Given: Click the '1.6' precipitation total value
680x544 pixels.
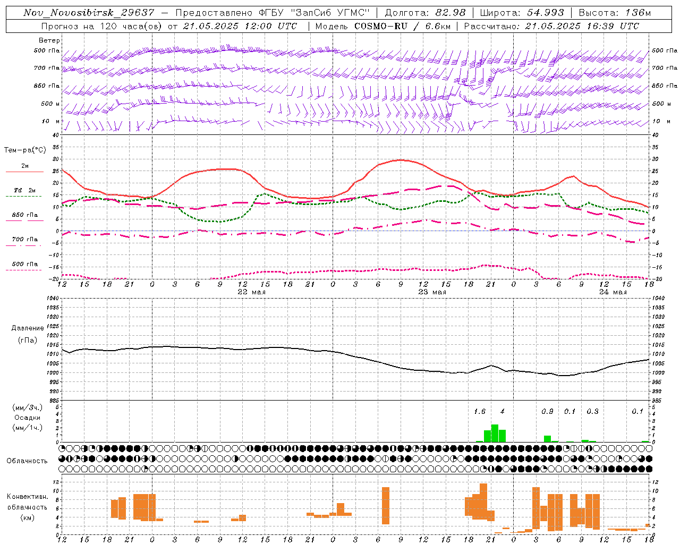Looking at the screenshot, I should pos(480,411).
